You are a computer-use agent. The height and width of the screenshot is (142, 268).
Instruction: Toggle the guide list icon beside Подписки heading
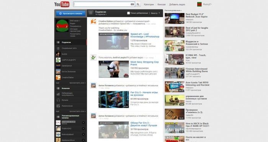[91, 13]
